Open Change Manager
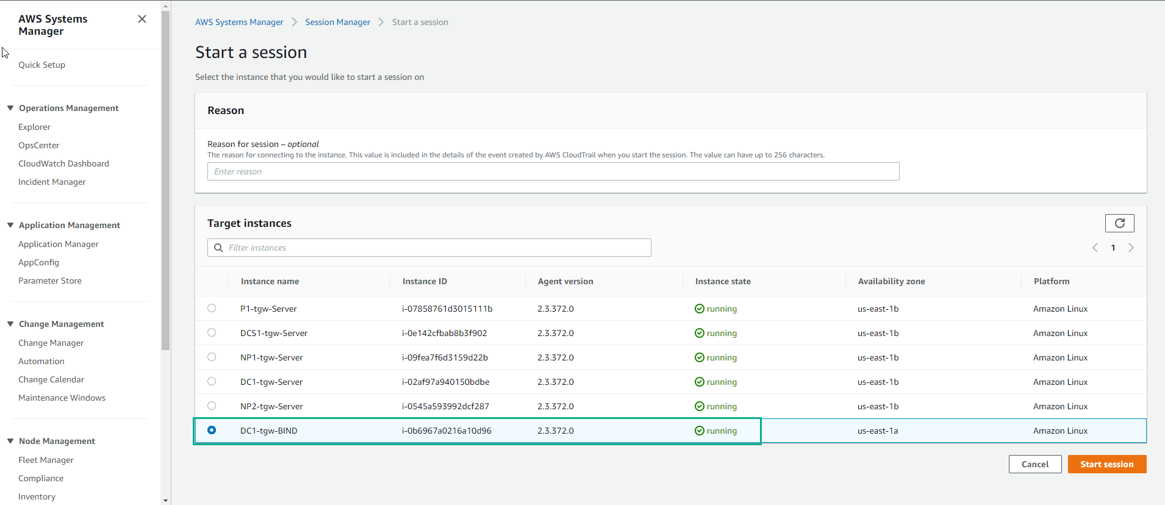This screenshot has height=505, width=1165. pyautogui.click(x=51, y=343)
